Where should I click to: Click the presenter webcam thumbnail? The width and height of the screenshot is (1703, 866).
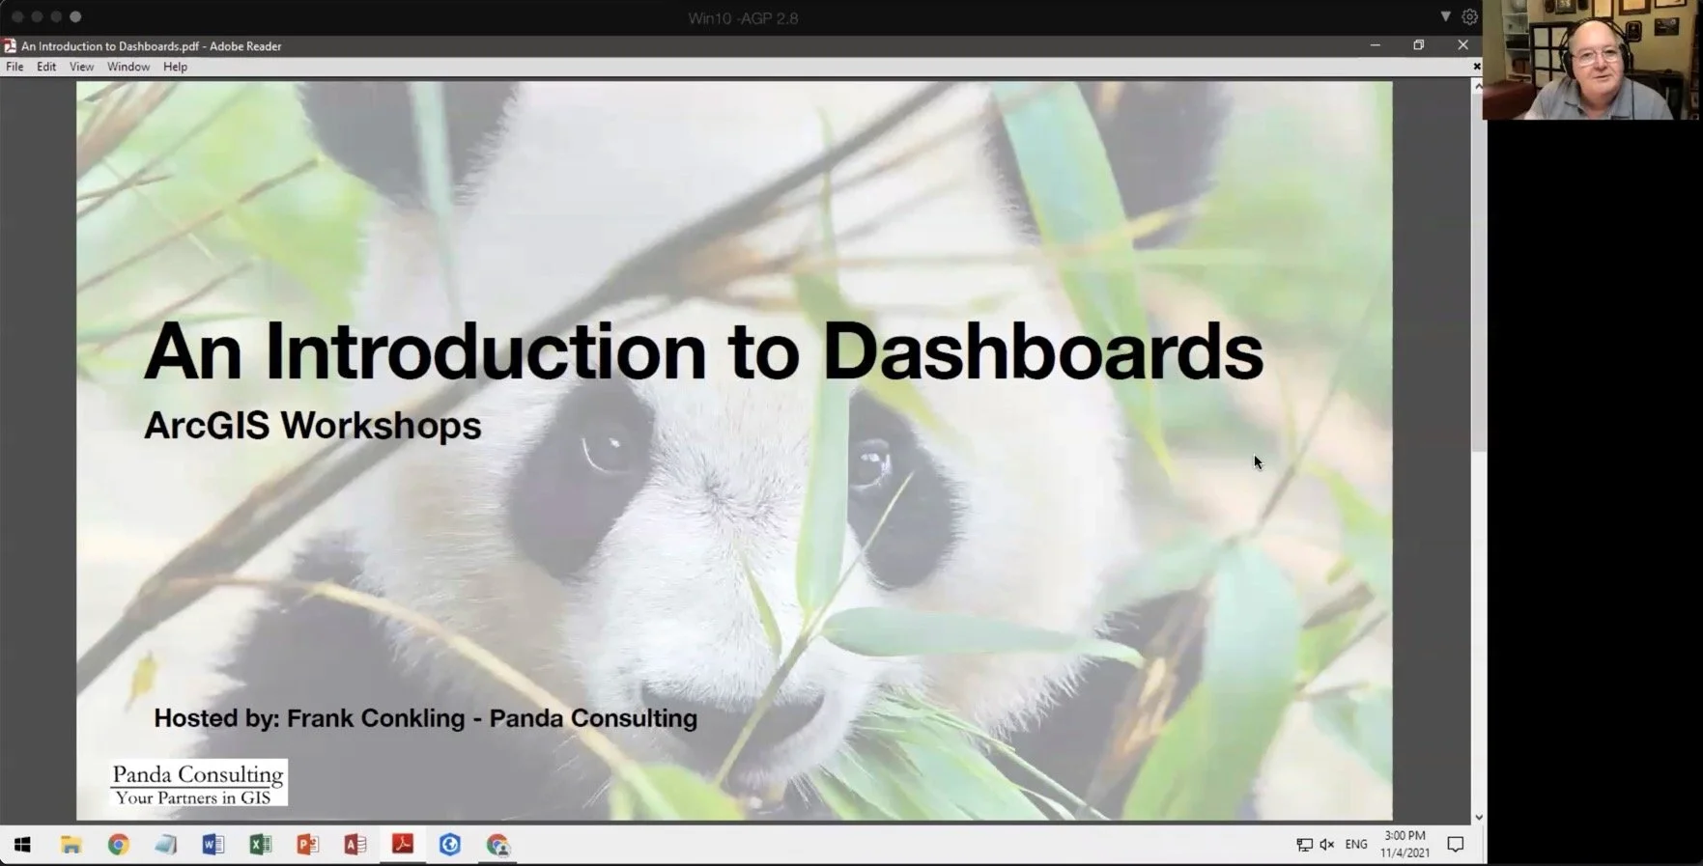click(x=1592, y=60)
